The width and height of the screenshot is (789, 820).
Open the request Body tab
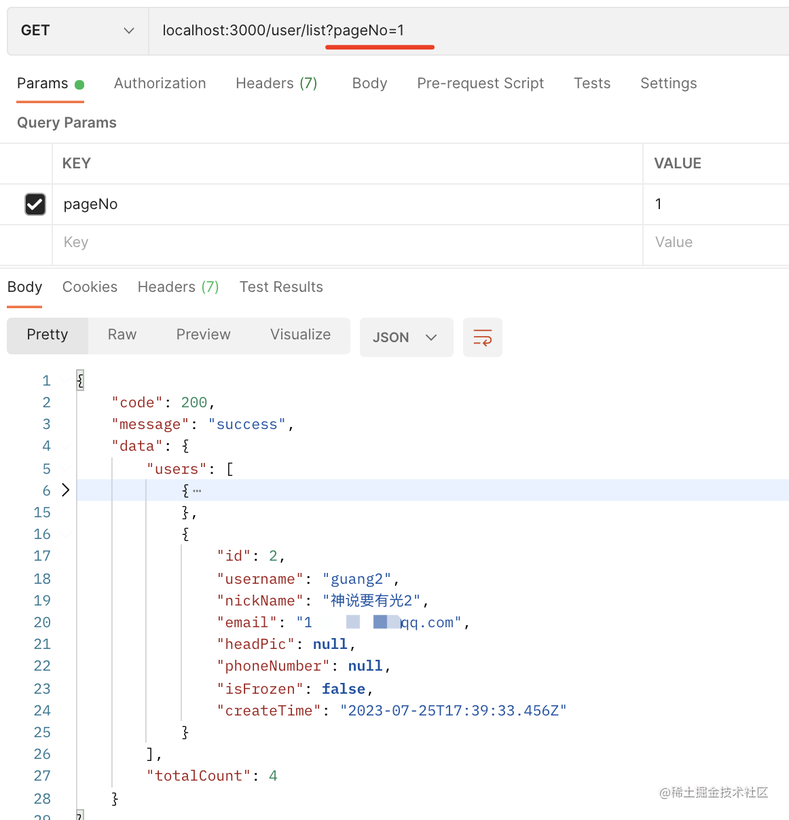(369, 83)
